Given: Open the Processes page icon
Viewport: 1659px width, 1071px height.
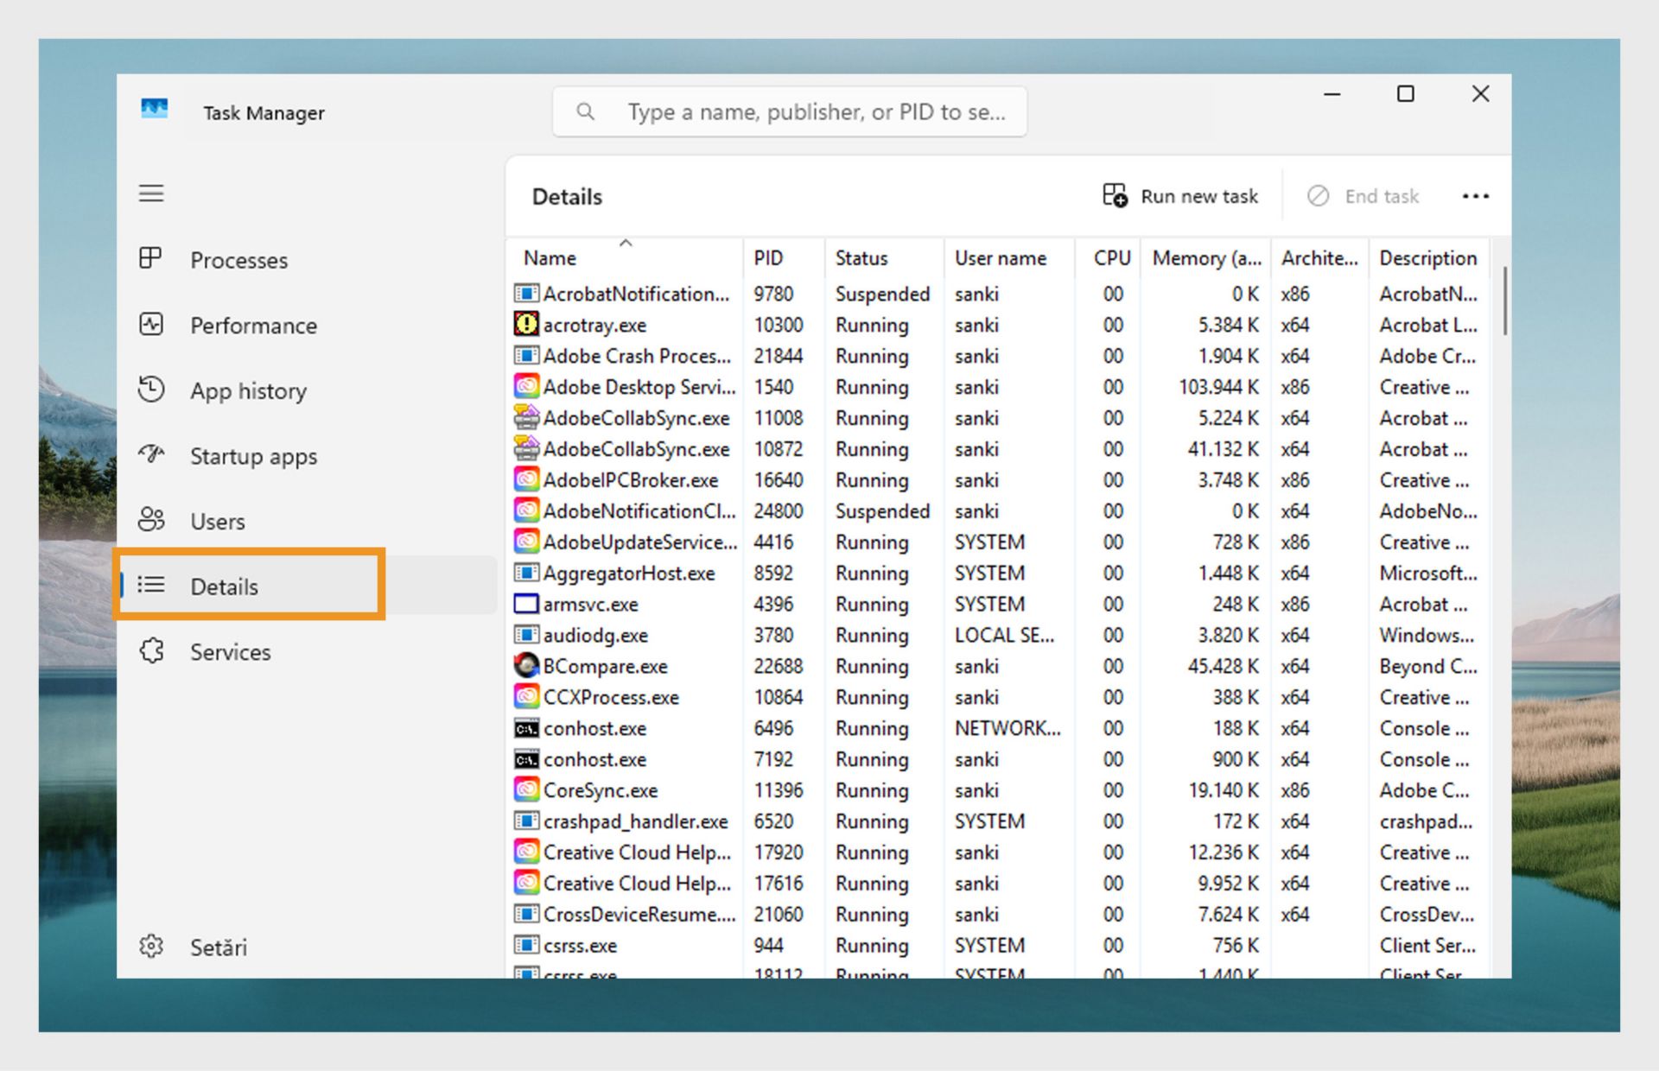Looking at the screenshot, I should (151, 258).
